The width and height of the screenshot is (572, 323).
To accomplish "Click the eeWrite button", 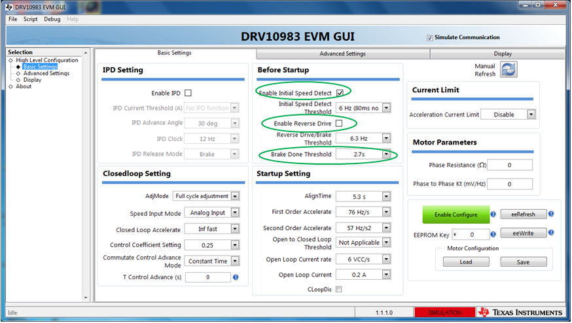I will (x=524, y=233).
